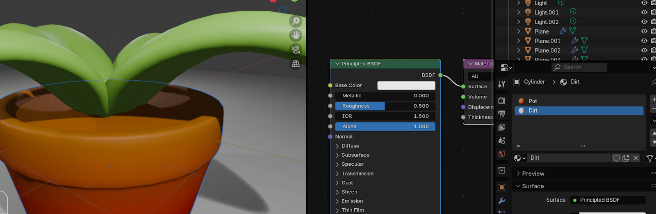Open the Tool properties tab icon
This screenshot has height=214, width=656.
[x=502, y=84]
